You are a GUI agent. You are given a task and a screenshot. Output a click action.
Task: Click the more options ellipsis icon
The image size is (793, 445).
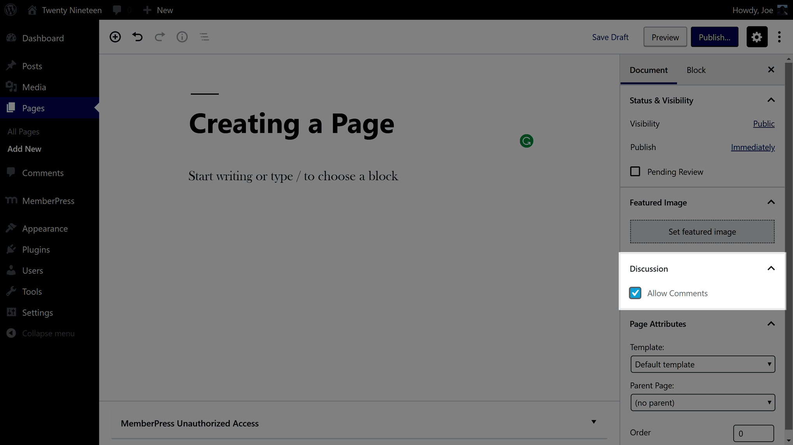pyautogui.click(x=780, y=37)
